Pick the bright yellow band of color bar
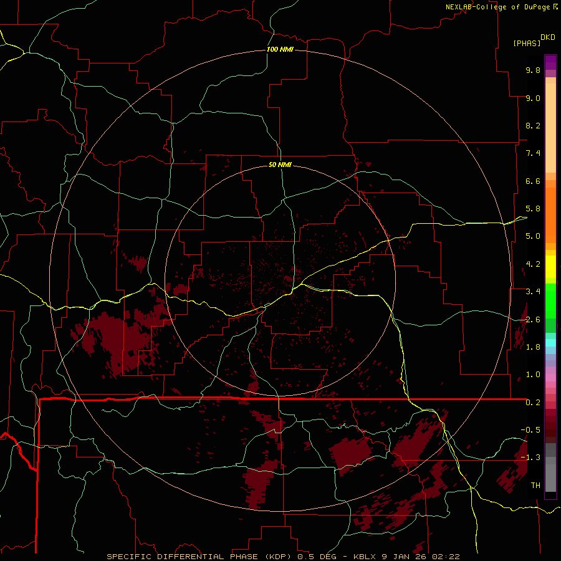 (x=550, y=267)
